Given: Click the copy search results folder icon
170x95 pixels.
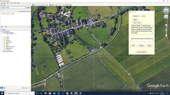Looking at the screenshot, I should coord(2,27).
